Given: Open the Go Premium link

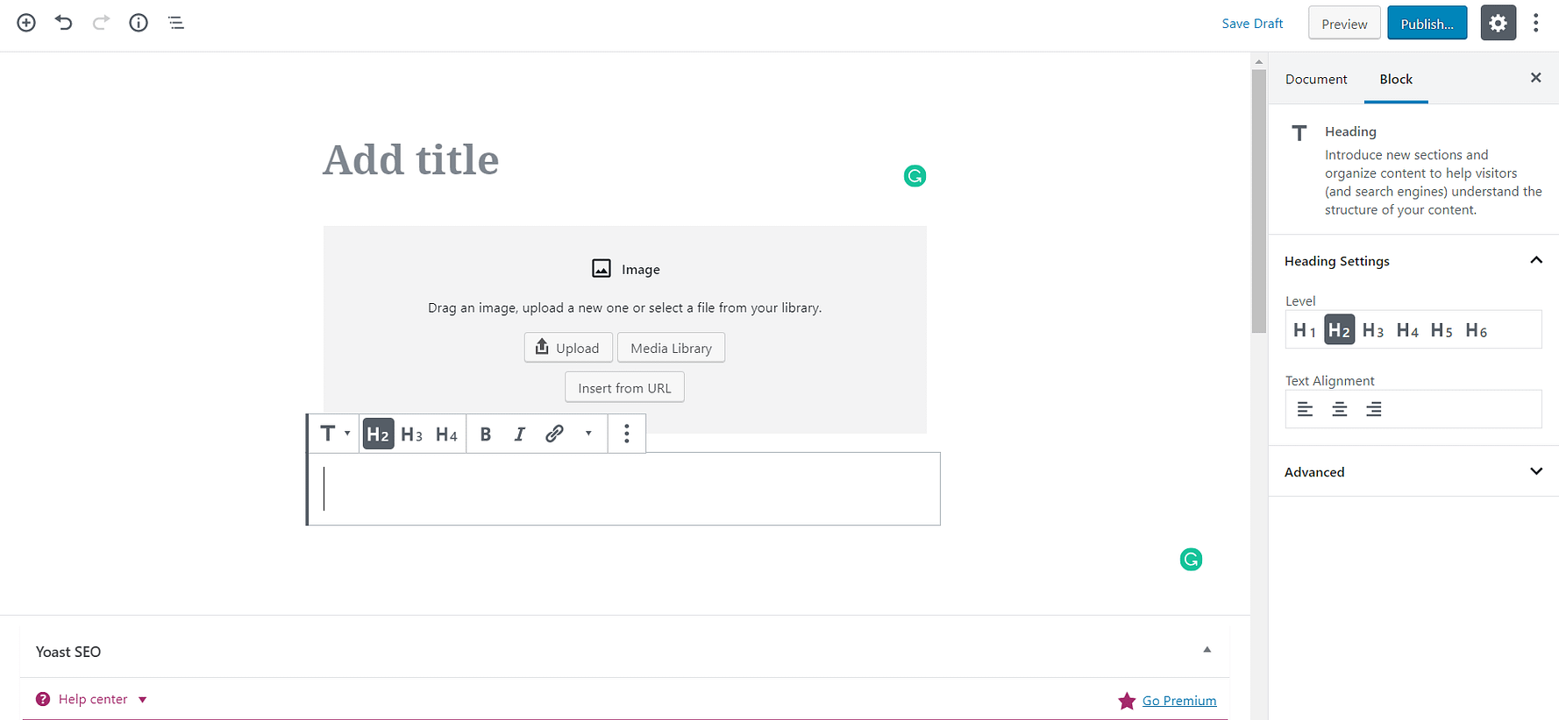Looking at the screenshot, I should coord(1178,701).
